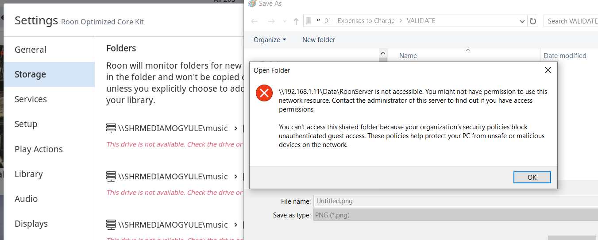Click the Back arrow in Save As window

[x=255, y=21]
